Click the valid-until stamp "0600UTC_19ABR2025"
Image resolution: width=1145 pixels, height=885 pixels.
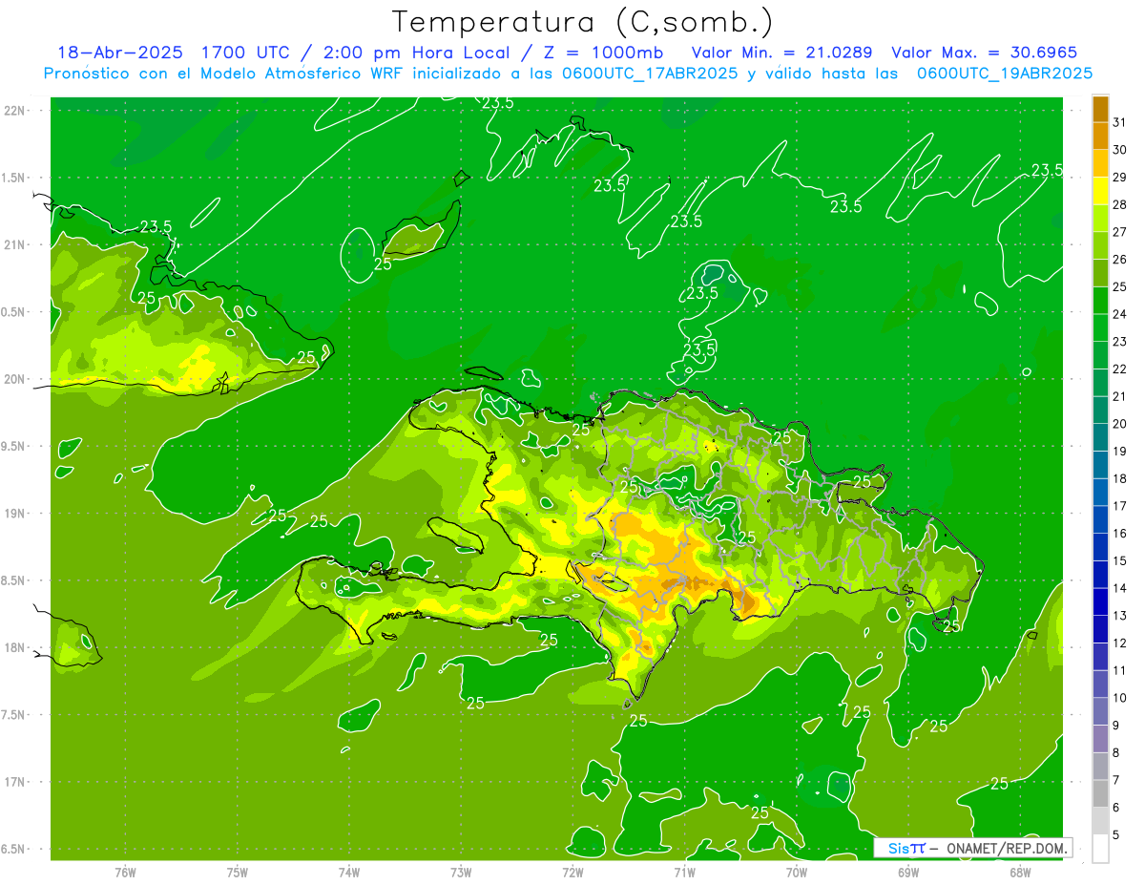pos(1005,74)
